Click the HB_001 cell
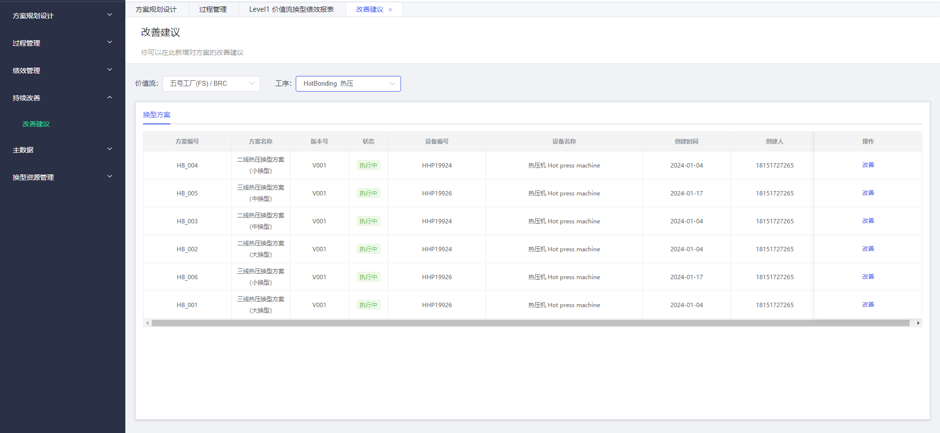 187,305
